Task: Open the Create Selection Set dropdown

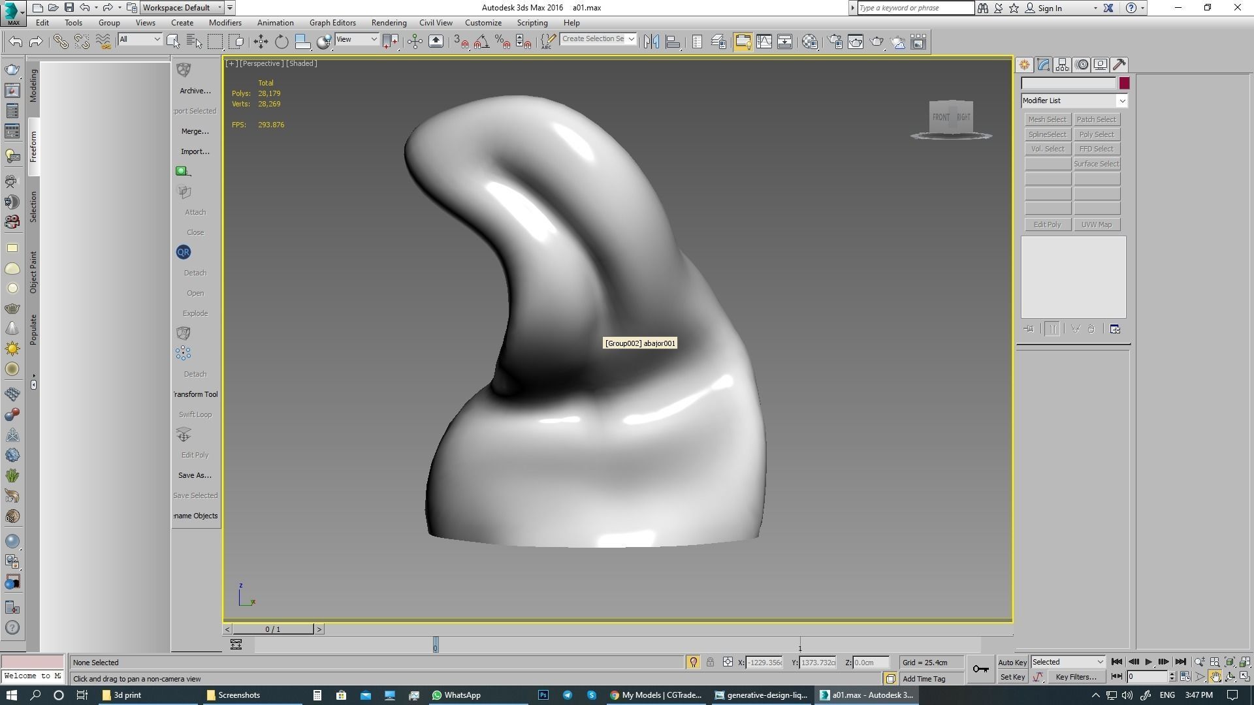Action: click(598, 39)
